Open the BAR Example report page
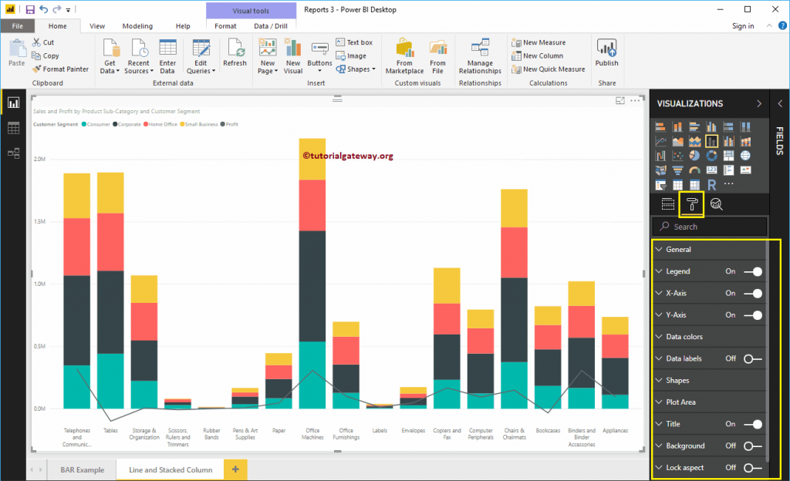This screenshot has width=790, height=481. coord(81,468)
